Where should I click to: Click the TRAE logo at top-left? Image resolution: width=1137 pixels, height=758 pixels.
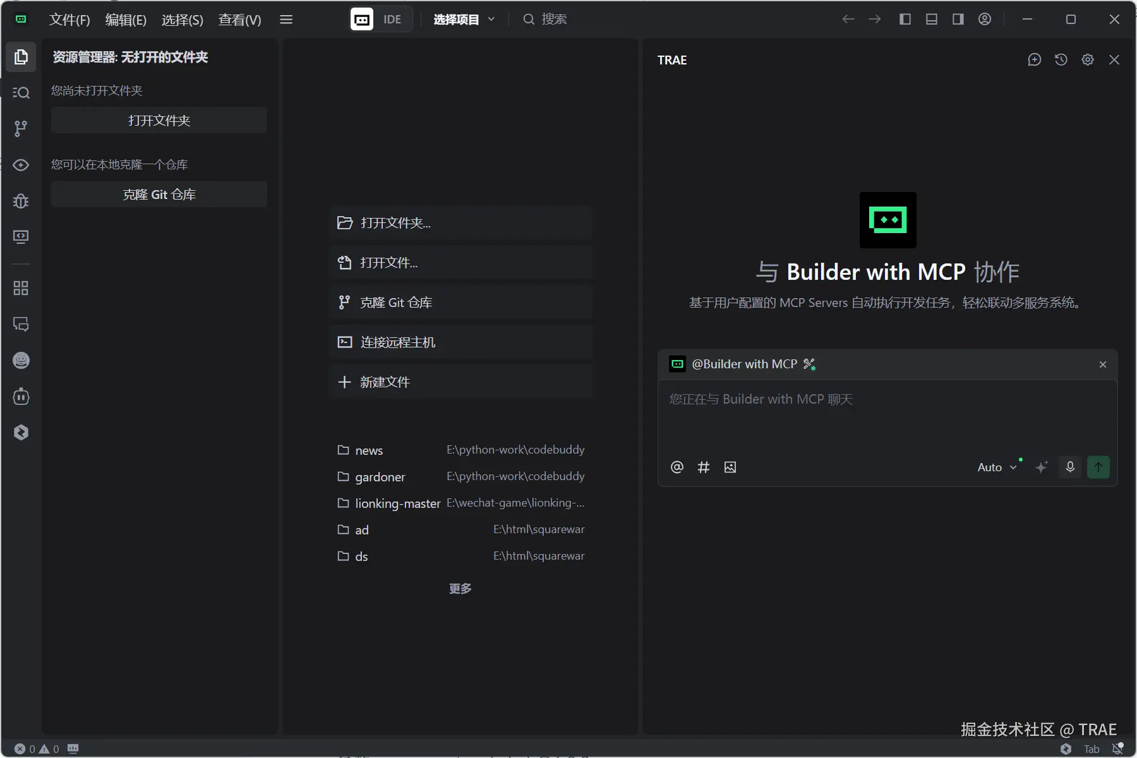(21, 20)
